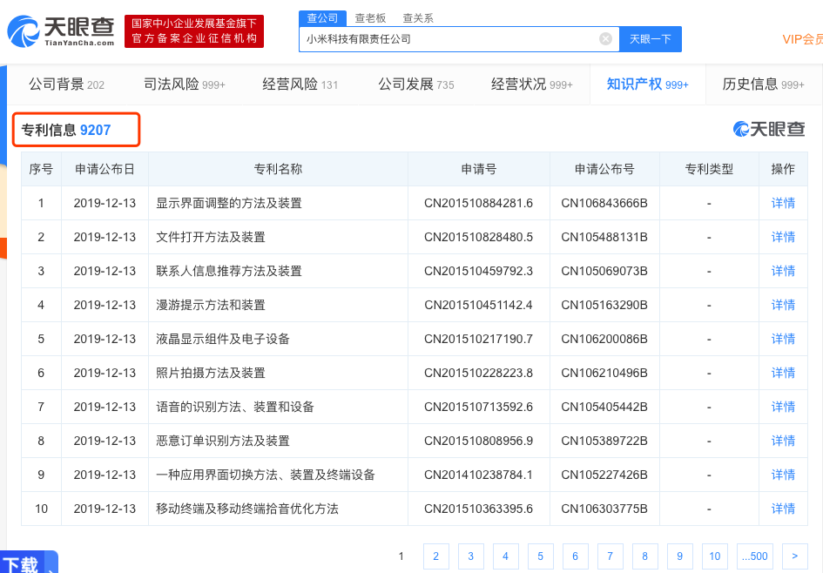View 详情 for 液晶显示组件及电子设备
The image size is (823, 573).
pyautogui.click(x=783, y=339)
